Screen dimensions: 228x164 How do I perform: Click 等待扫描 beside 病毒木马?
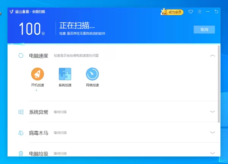click(60, 133)
